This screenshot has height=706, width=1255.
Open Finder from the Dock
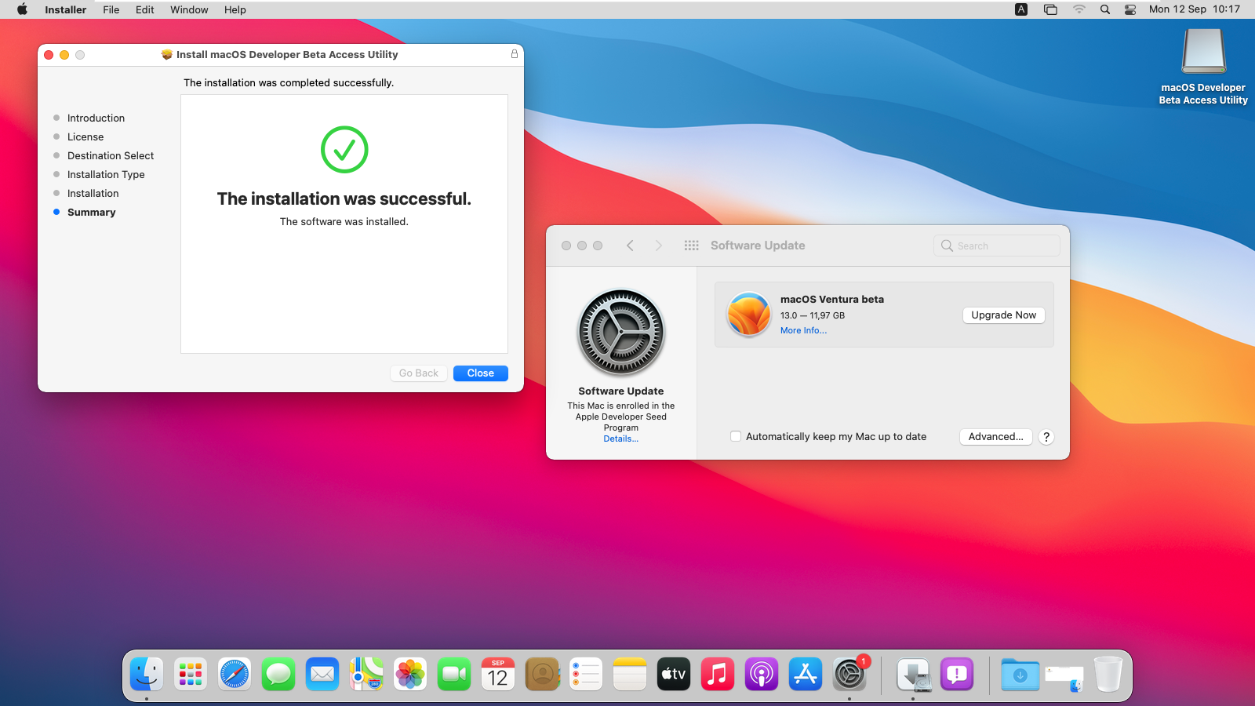pos(147,674)
